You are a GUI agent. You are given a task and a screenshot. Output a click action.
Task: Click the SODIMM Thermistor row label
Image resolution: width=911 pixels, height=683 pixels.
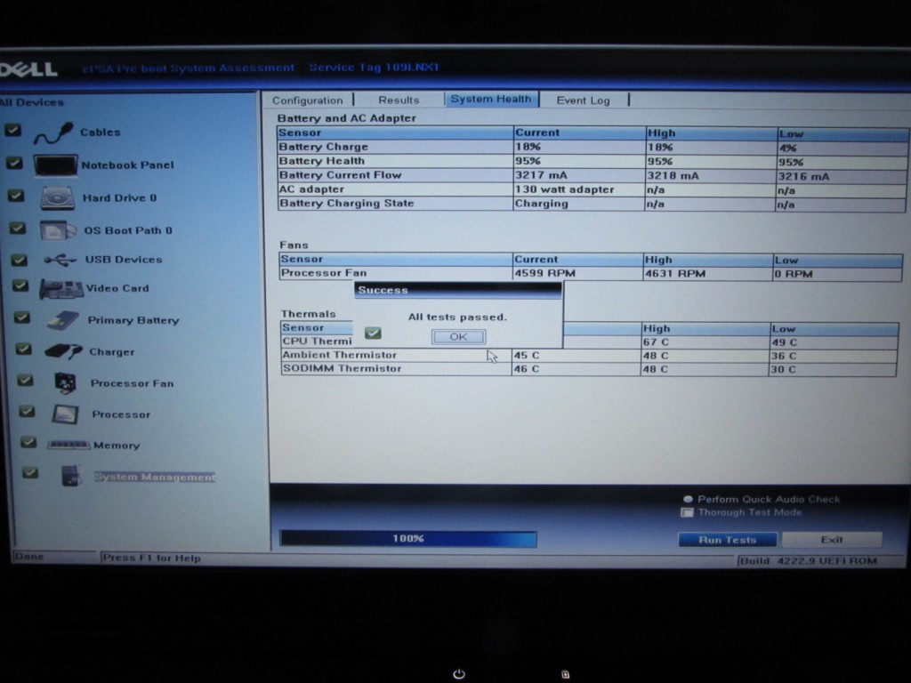pos(343,369)
